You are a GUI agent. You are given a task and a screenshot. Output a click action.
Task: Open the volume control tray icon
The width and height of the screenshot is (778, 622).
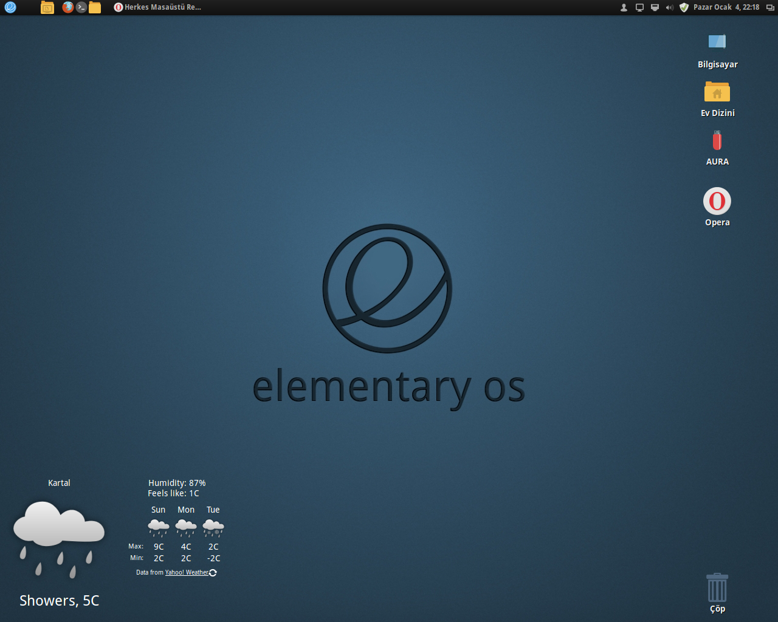(x=669, y=7)
